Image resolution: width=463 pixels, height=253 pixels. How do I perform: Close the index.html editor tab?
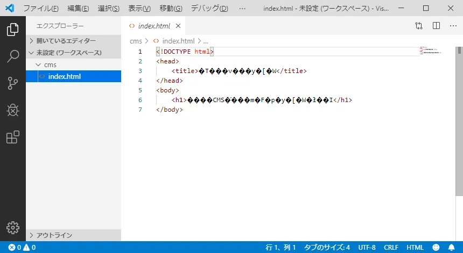(178, 26)
